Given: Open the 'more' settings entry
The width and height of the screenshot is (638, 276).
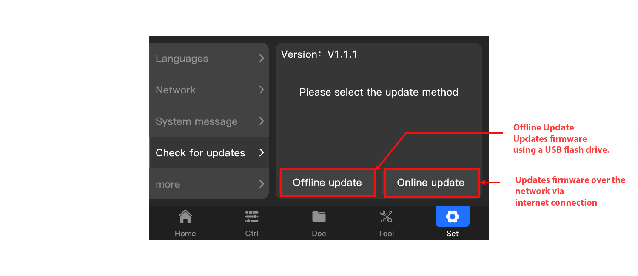Looking at the screenshot, I should click(x=168, y=184).
